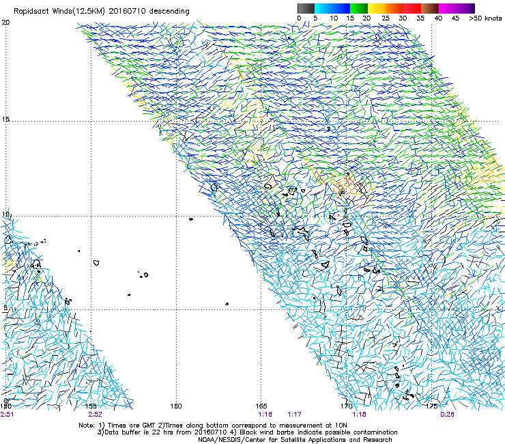The height and width of the screenshot is (444, 505).
Task: Click the purple '1:16' time label
Action: [265, 415]
